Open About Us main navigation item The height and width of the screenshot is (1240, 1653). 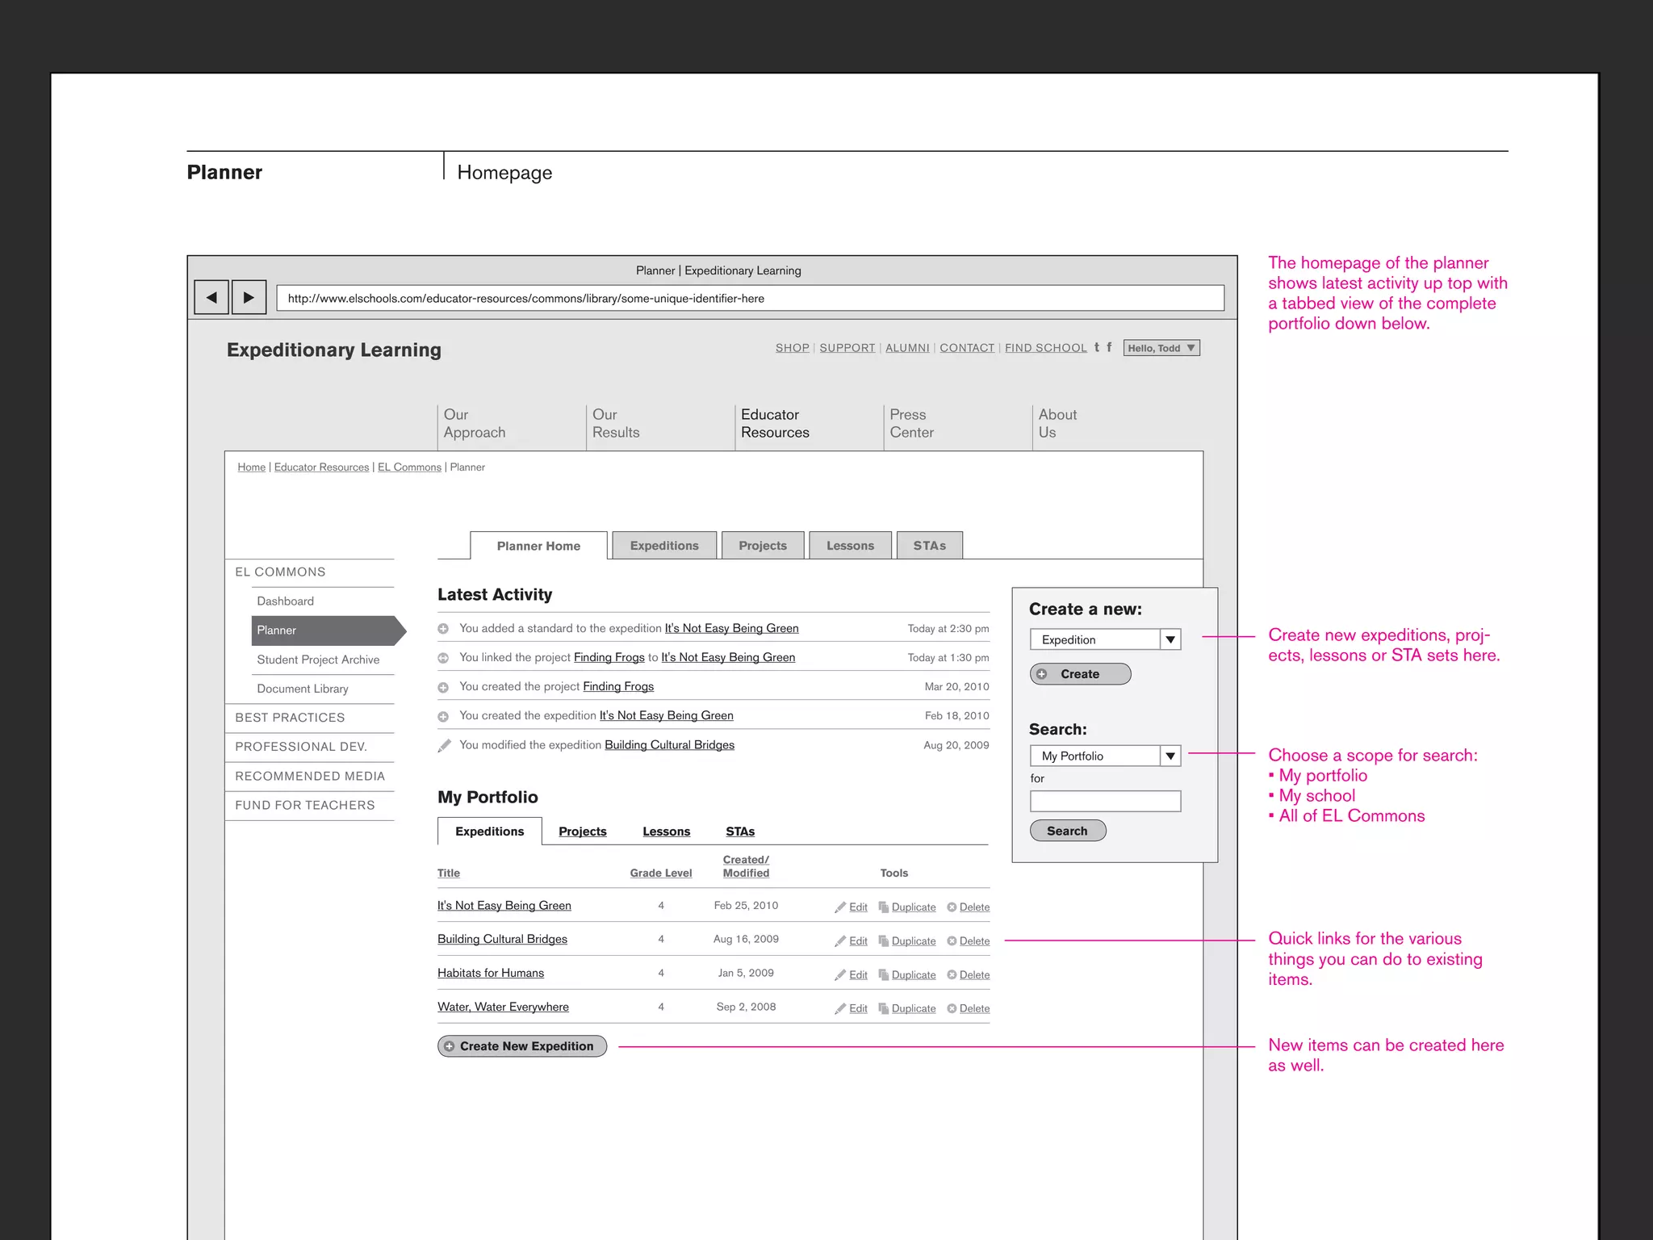(x=1057, y=424)
